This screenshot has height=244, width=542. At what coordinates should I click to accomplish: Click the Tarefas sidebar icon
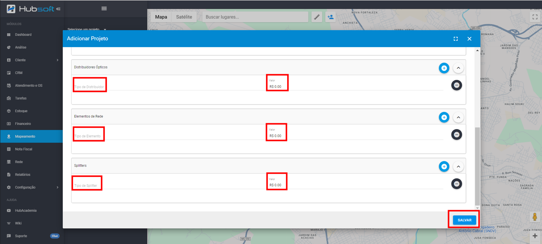9,98
